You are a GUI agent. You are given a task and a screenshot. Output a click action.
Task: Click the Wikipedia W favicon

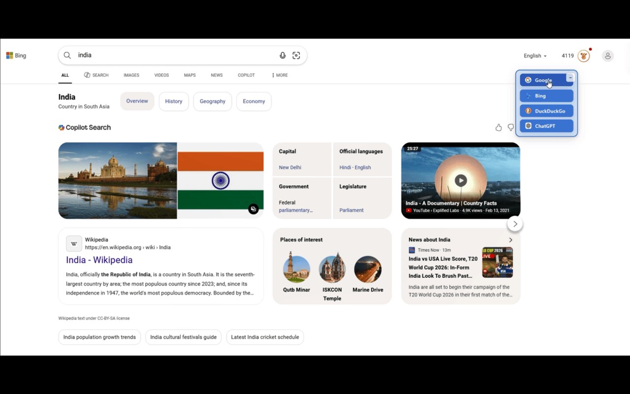[x=74, y=243]
